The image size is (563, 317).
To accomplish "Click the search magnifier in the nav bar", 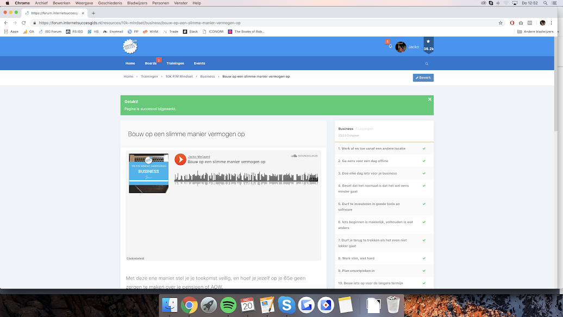I will point(427,64).
